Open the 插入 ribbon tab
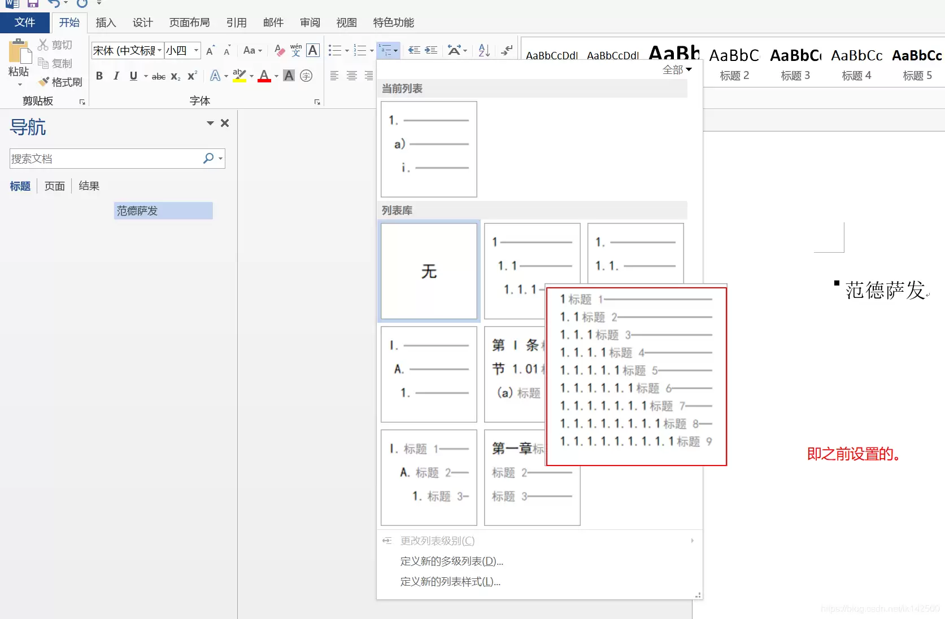This screenshot has width=945, height=619. click(106, 23)
